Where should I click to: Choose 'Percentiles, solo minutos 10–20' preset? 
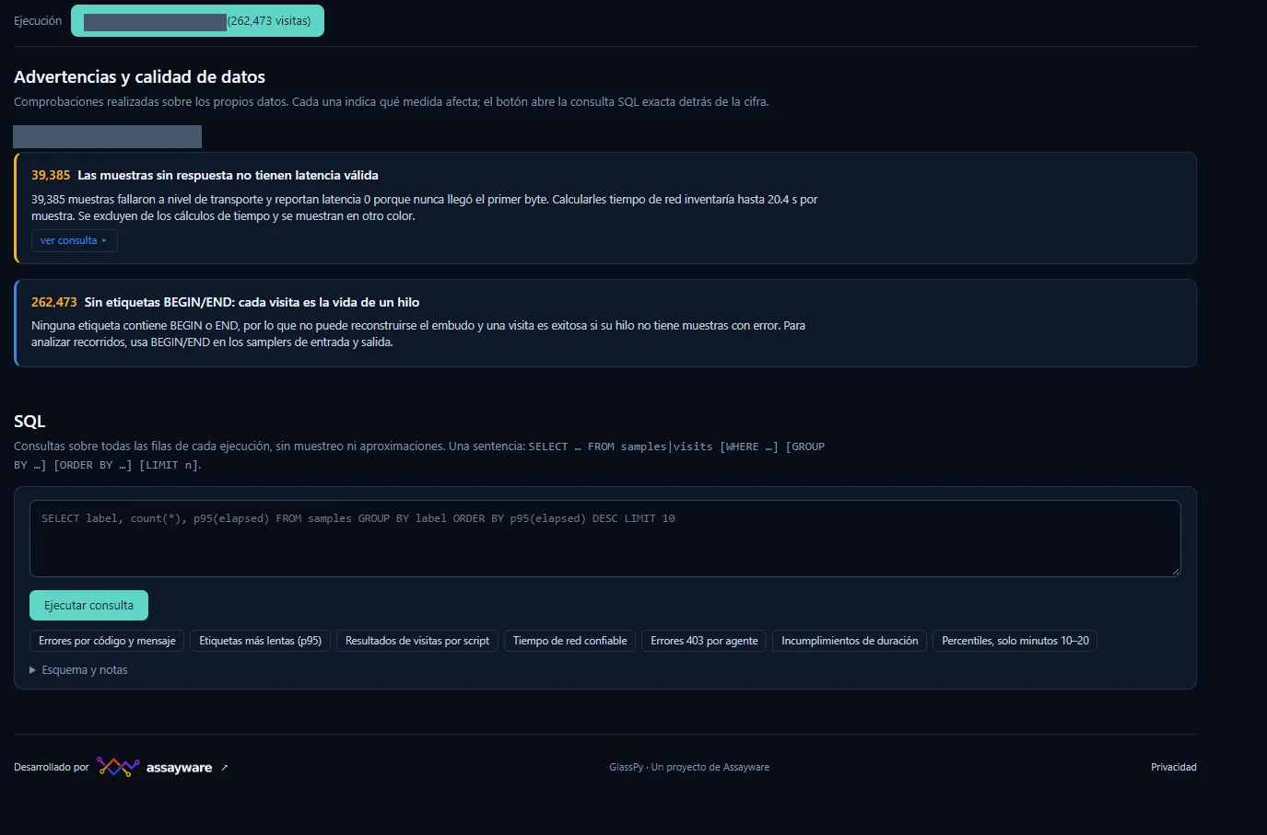[1015, 641]
